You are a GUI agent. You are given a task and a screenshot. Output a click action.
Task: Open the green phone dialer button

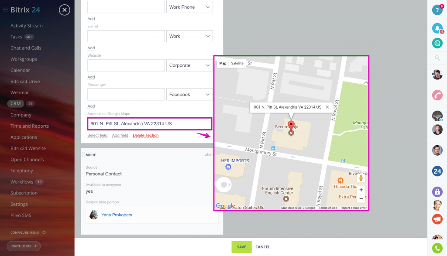437,248
